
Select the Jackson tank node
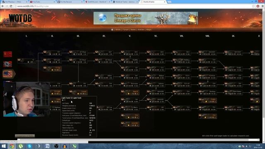pyautogui.click(x=156, y=84)
